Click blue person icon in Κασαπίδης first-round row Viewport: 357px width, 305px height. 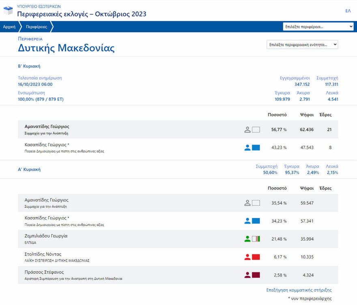coord(247,221)
